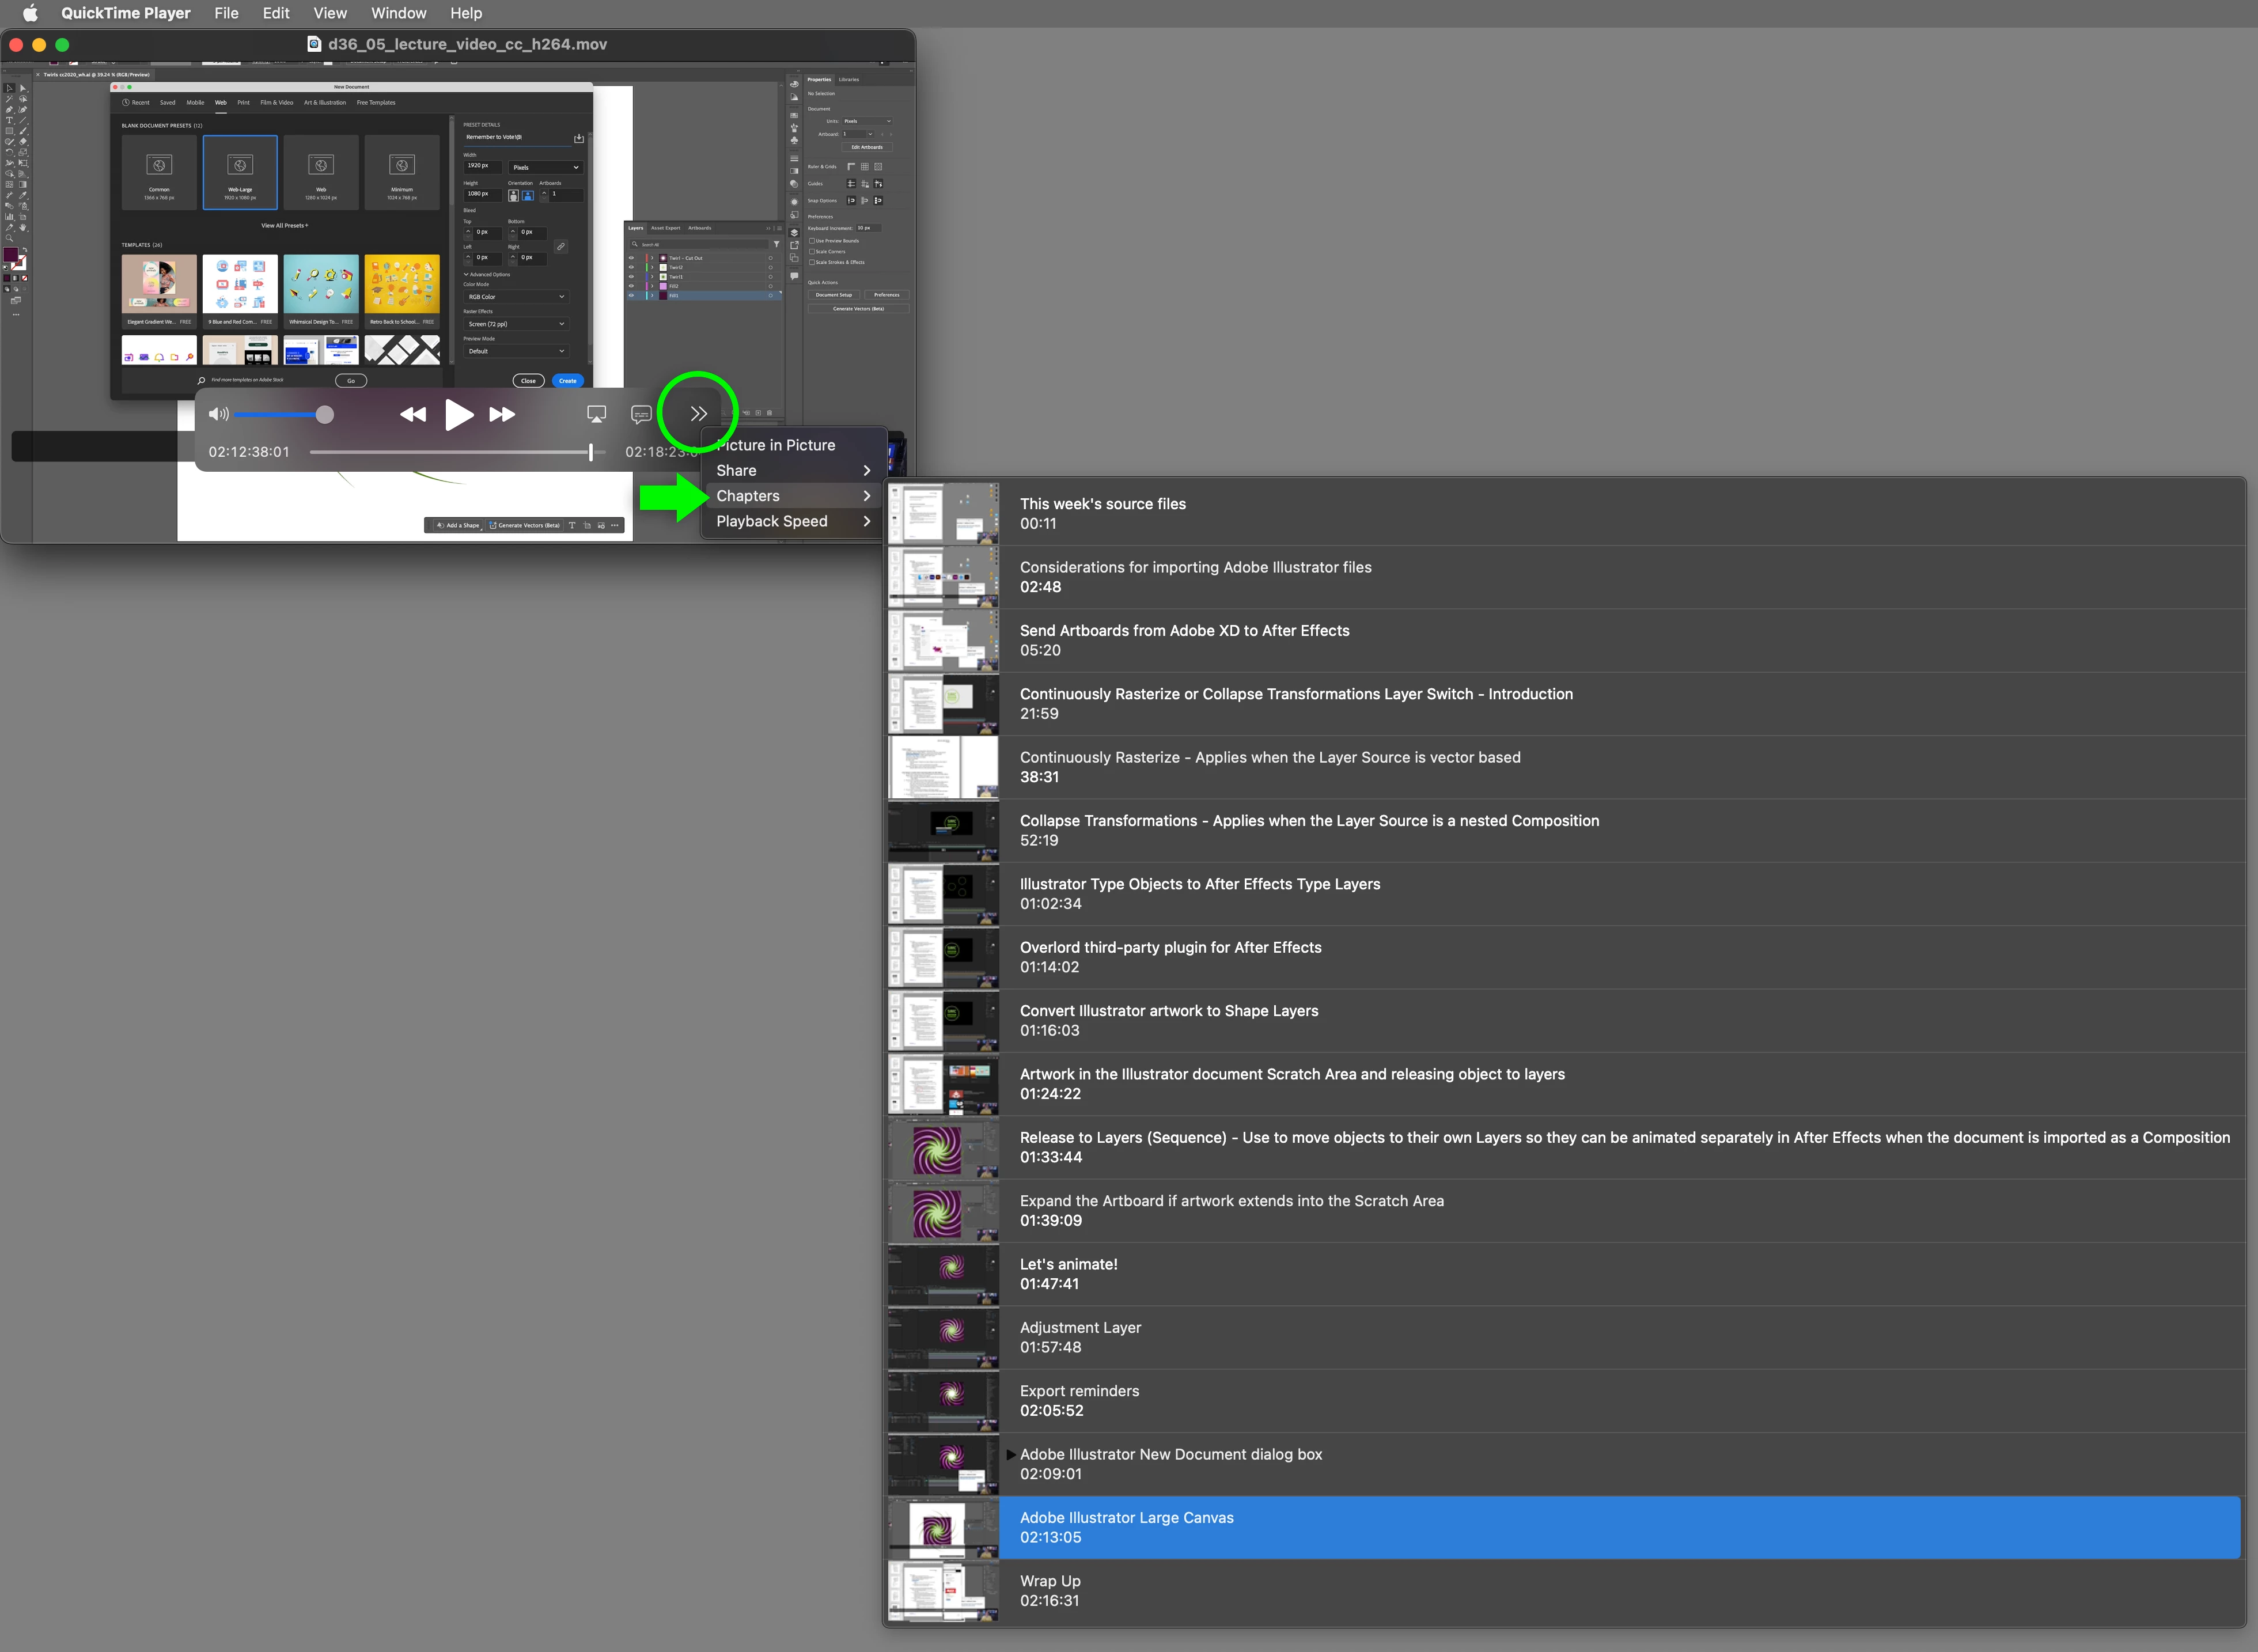Click the double-chevron more options icon
The image size is (2258, 1652).
pyautogui.click(x=698, y=413)
